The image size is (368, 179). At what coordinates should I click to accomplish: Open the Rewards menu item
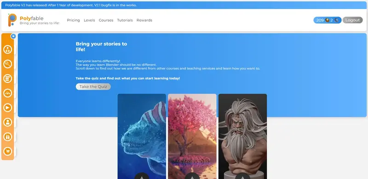(x=144, y=20)
